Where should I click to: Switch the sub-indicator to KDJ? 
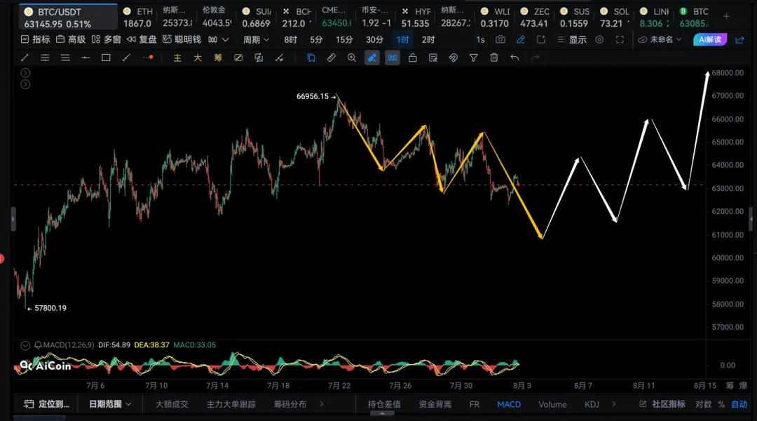[592, 404]
